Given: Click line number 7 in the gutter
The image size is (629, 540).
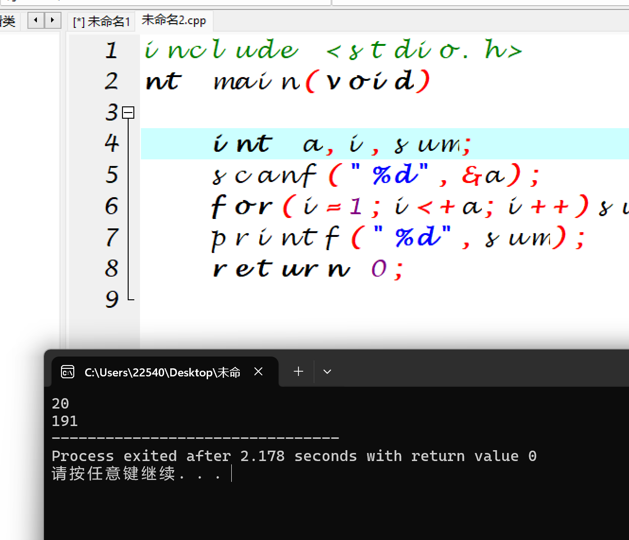Looking at the screenshot, I should point(112,237).
